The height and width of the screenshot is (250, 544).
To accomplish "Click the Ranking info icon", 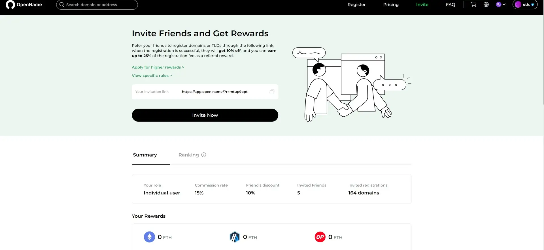I will coord(203,155).
